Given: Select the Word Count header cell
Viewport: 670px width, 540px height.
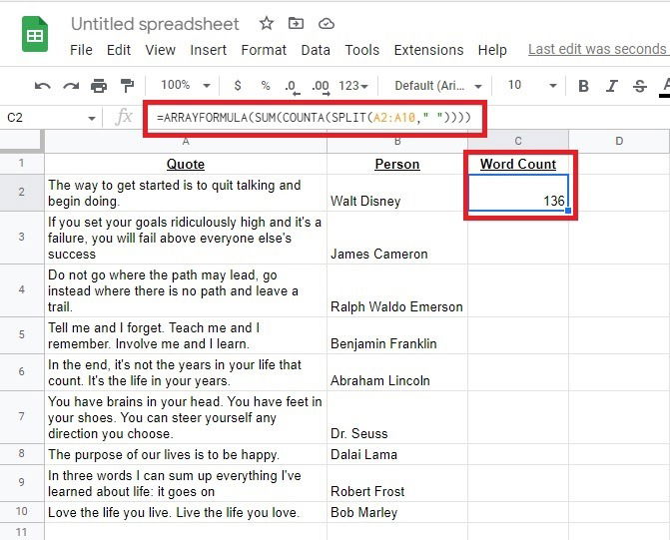Looking at the screenshot, I should tap(518, 164).
